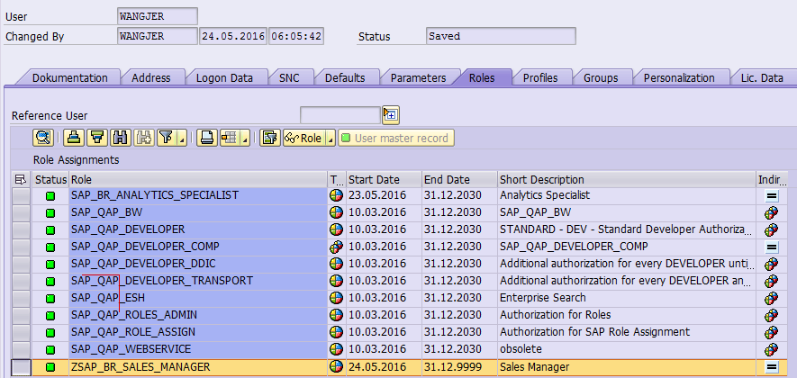
Task: Click the Status field showing Saved
Action: (x=501, y=36)
